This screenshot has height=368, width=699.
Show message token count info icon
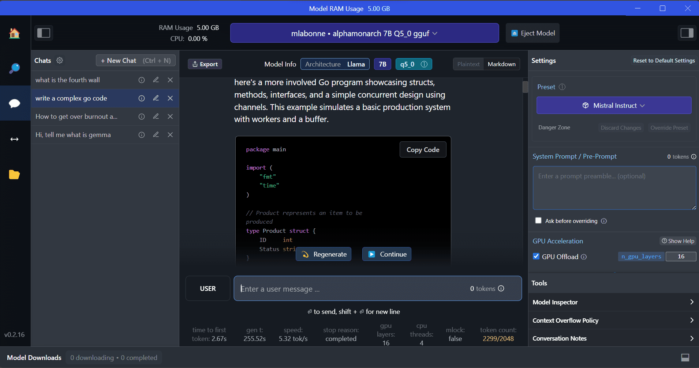click(501, 288)
